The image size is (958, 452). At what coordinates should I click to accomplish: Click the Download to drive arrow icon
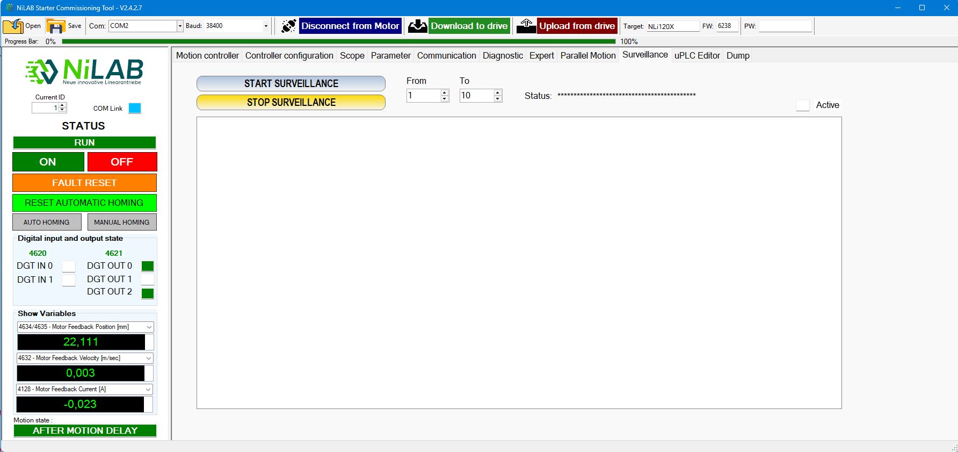[417, 26]
